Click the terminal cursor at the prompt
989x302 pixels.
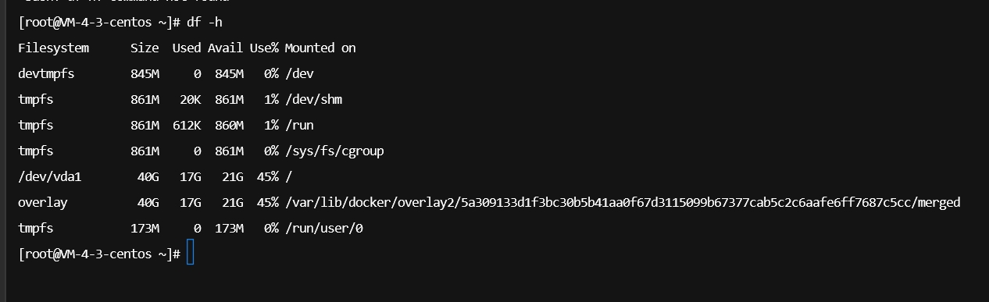[x=190, y=254]
